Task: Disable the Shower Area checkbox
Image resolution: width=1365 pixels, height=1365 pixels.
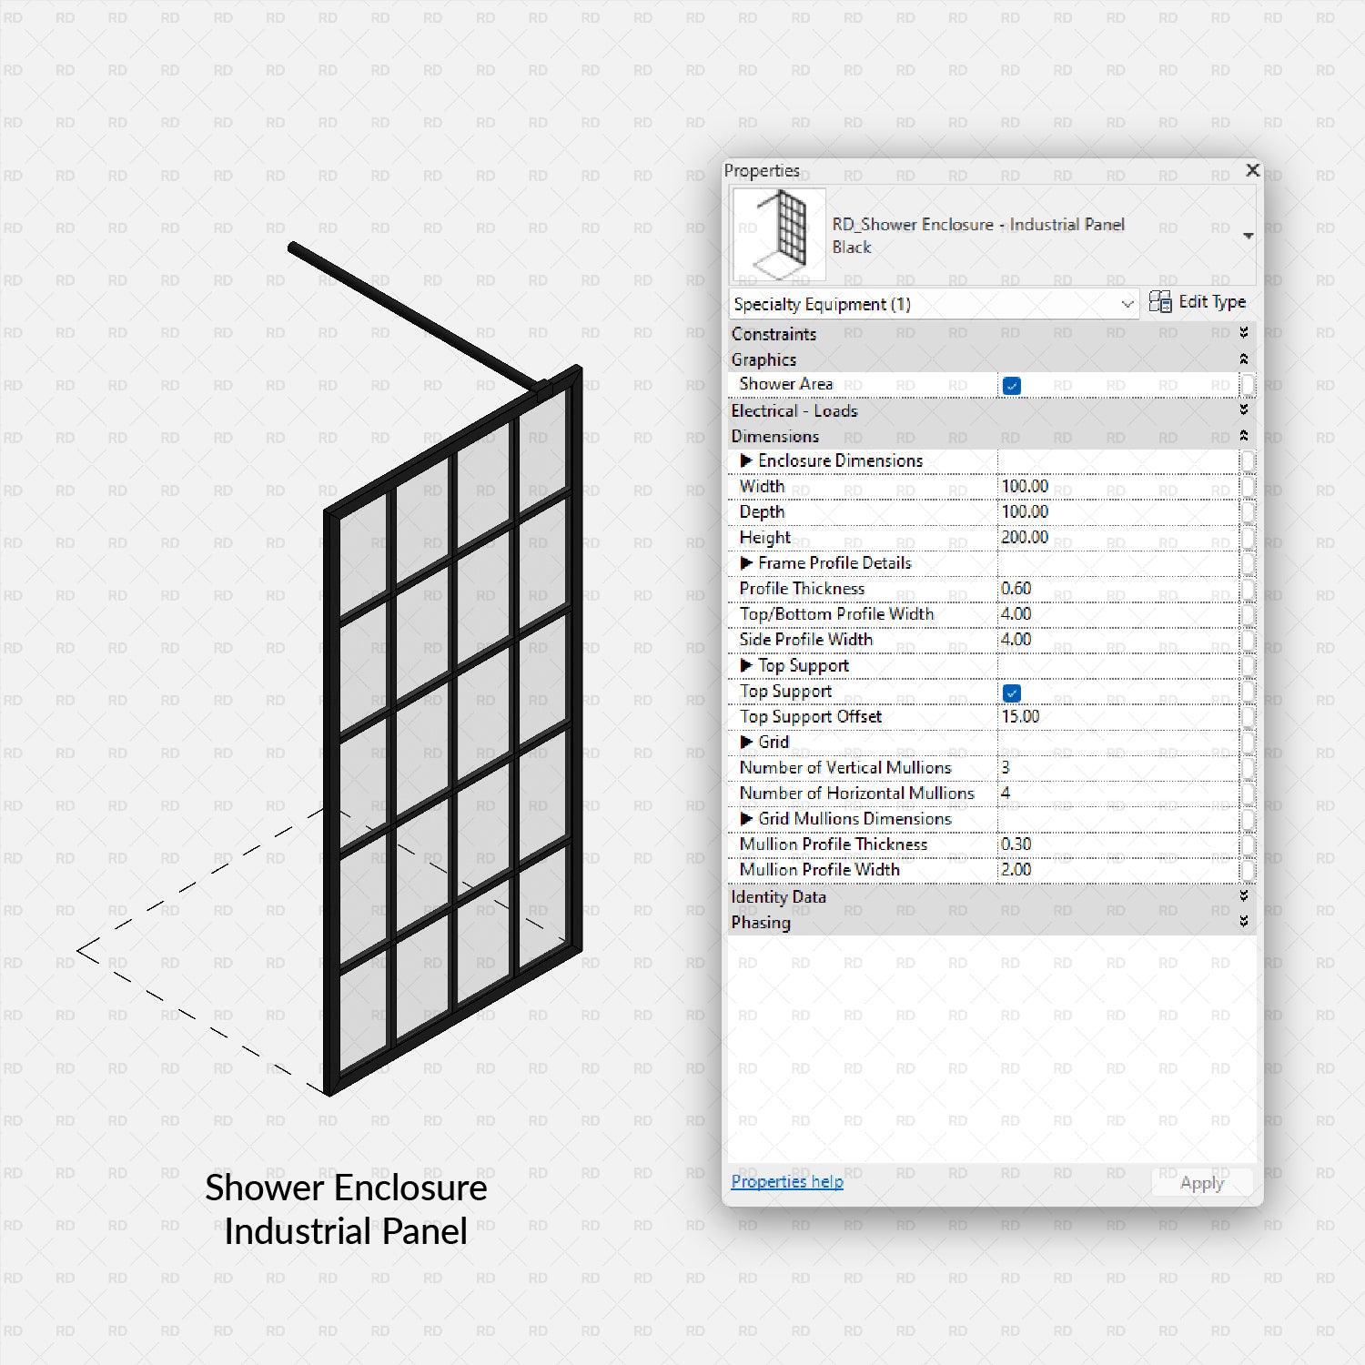Action: [1012, 385]
